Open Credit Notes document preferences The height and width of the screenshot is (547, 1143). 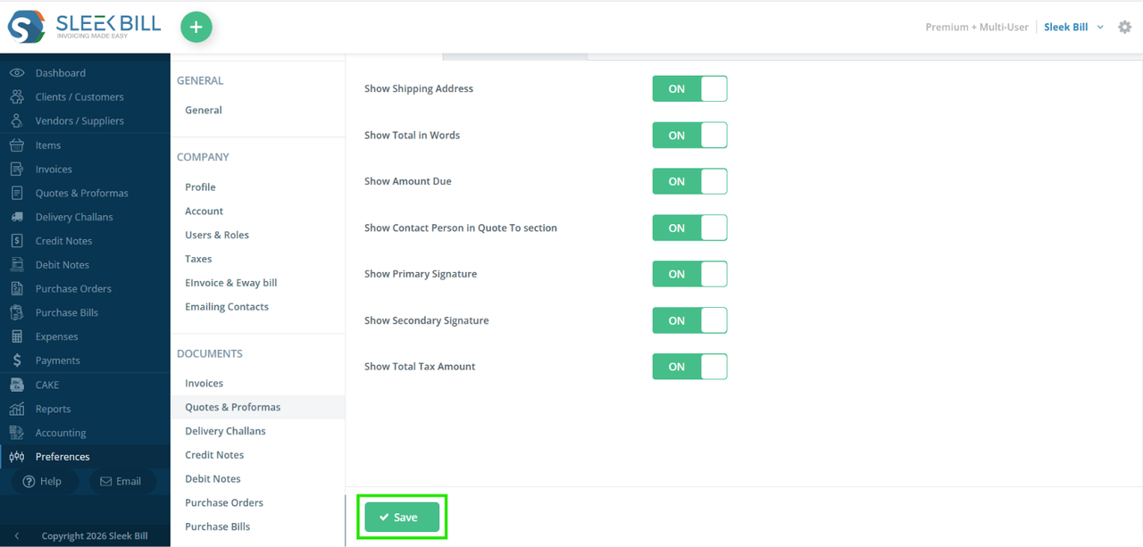coord(214,455)
